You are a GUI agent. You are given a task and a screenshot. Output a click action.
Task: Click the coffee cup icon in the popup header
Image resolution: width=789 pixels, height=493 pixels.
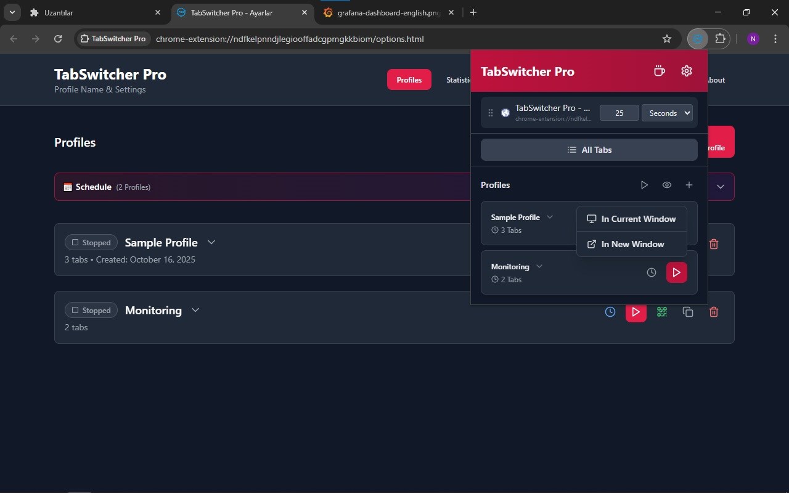[660, 71]
